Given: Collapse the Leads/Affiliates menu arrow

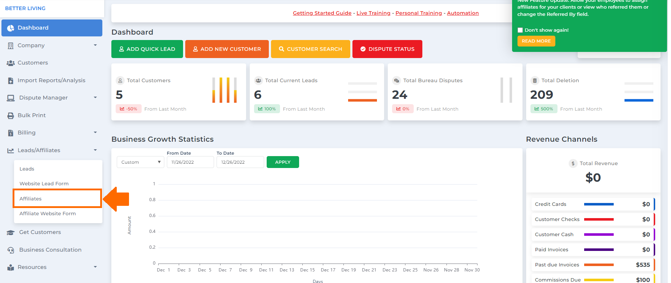Looking at the screenshot, I should [x=95, y=150].
